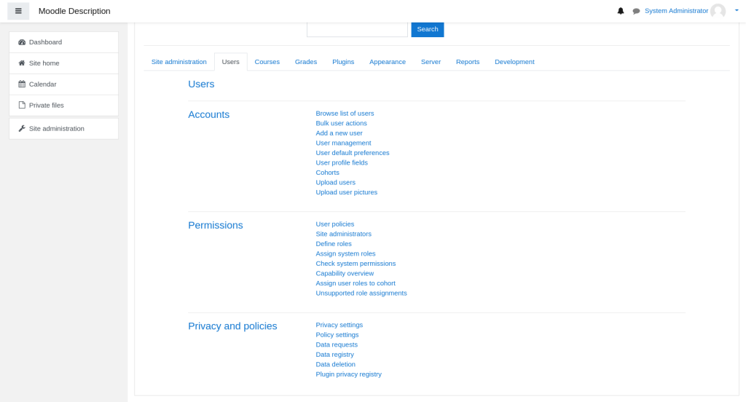
Task: Open the messages speech bubble icon
Action: click(636, 11)
